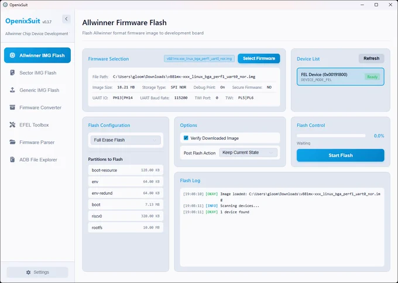Click the Select Firmware button

pyautogui.click(x=259, y=58)
